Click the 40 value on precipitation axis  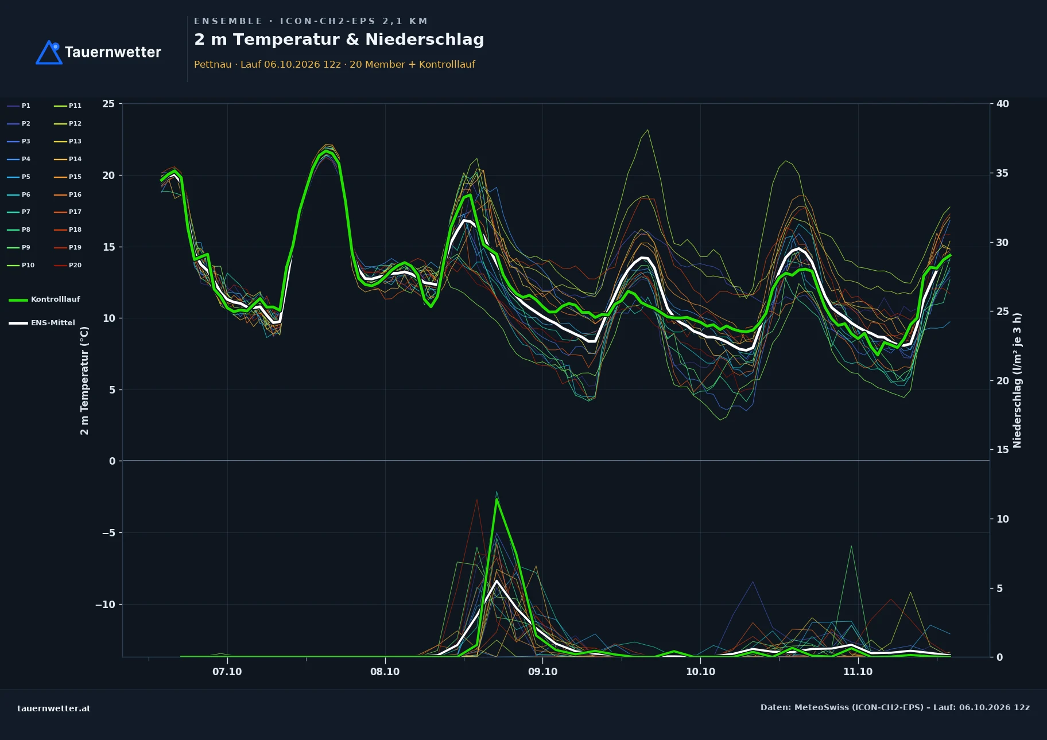[x=1003, y=104]
